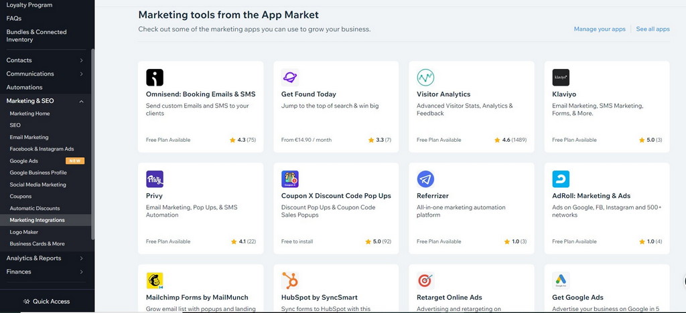The image size is (686, 313).
Task: Click the Get Google Ads icon
Action: [x=561, y=281]
